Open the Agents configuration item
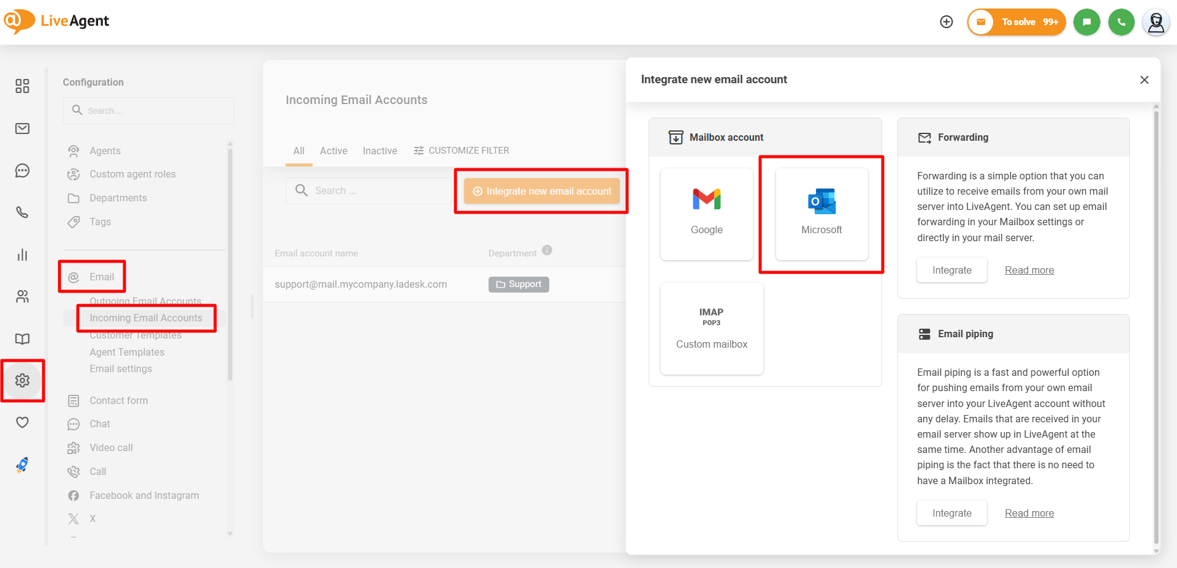Screen dimensions: 1177x568 pyautogui.click(x=105, y=151)
